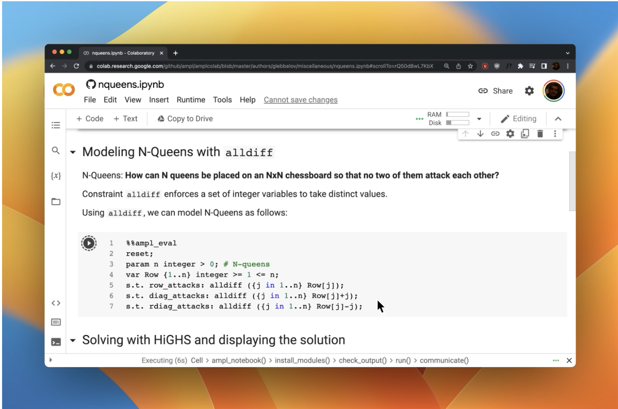The width and height of the screenshot is (618, 409).
Task: Expand the RAM and Disk resources dropdown
Action: [479, 119]
